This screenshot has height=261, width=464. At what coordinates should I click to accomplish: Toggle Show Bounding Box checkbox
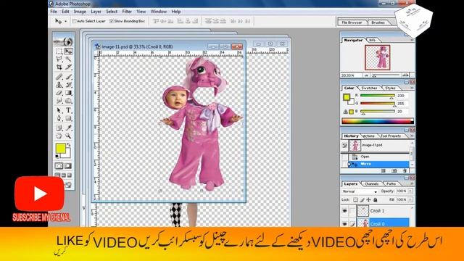click(x=112, y=21)
